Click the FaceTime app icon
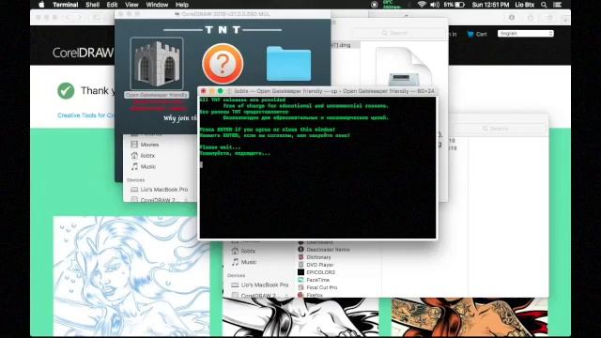The image size is (601, 338). [x=300, y=280]
